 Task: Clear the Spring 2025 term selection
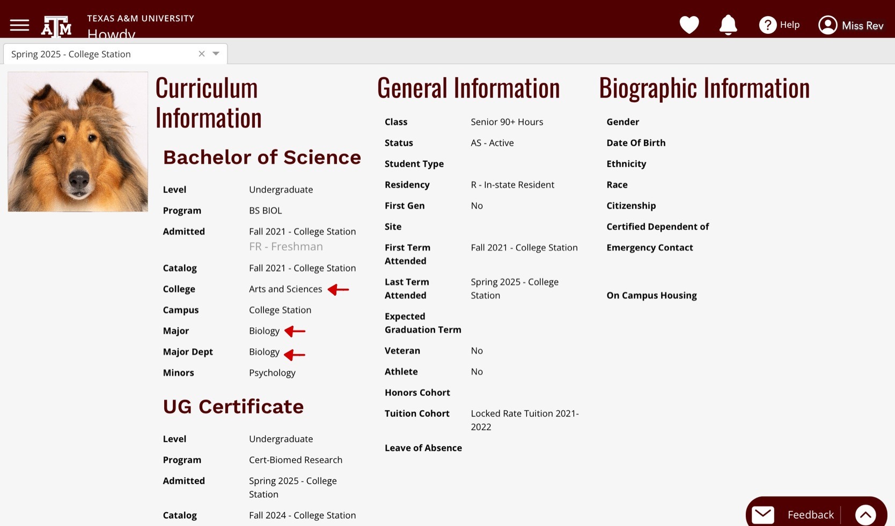pos(202,54)
